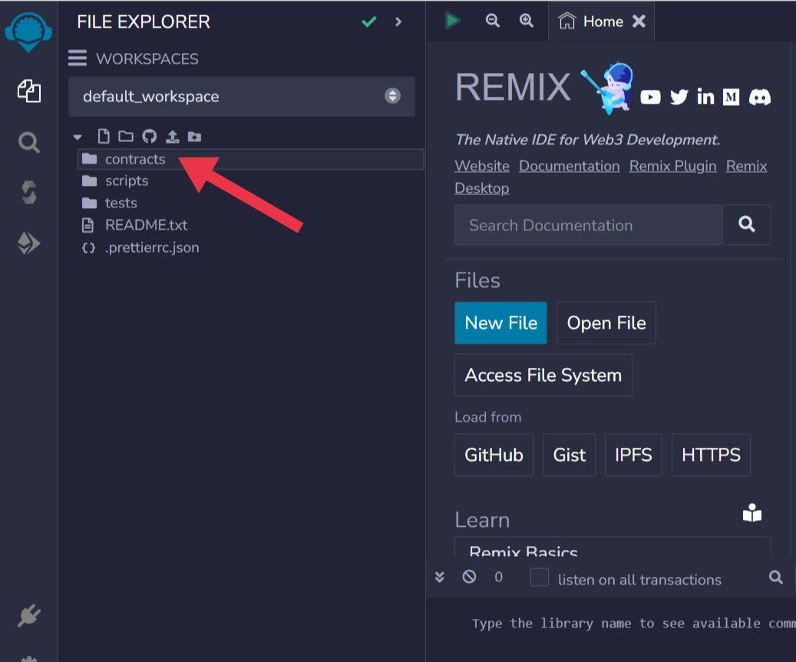Open the Workspaces hamburger menu
Screen dimensions: 796x662
click(x=78, y=58)
